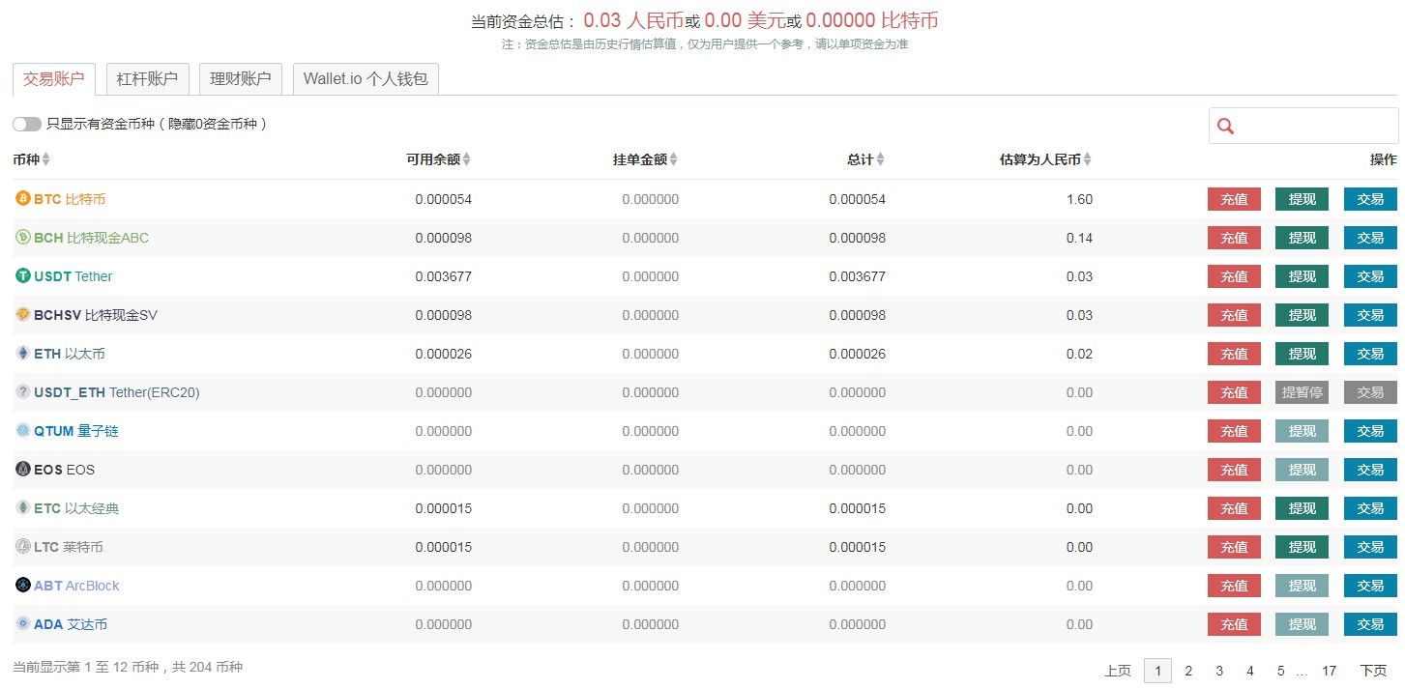Click 充值 button in QTUM row
Image resolution: width=1405 pixels, height=689 pixels.
(x=1234, y=431)
